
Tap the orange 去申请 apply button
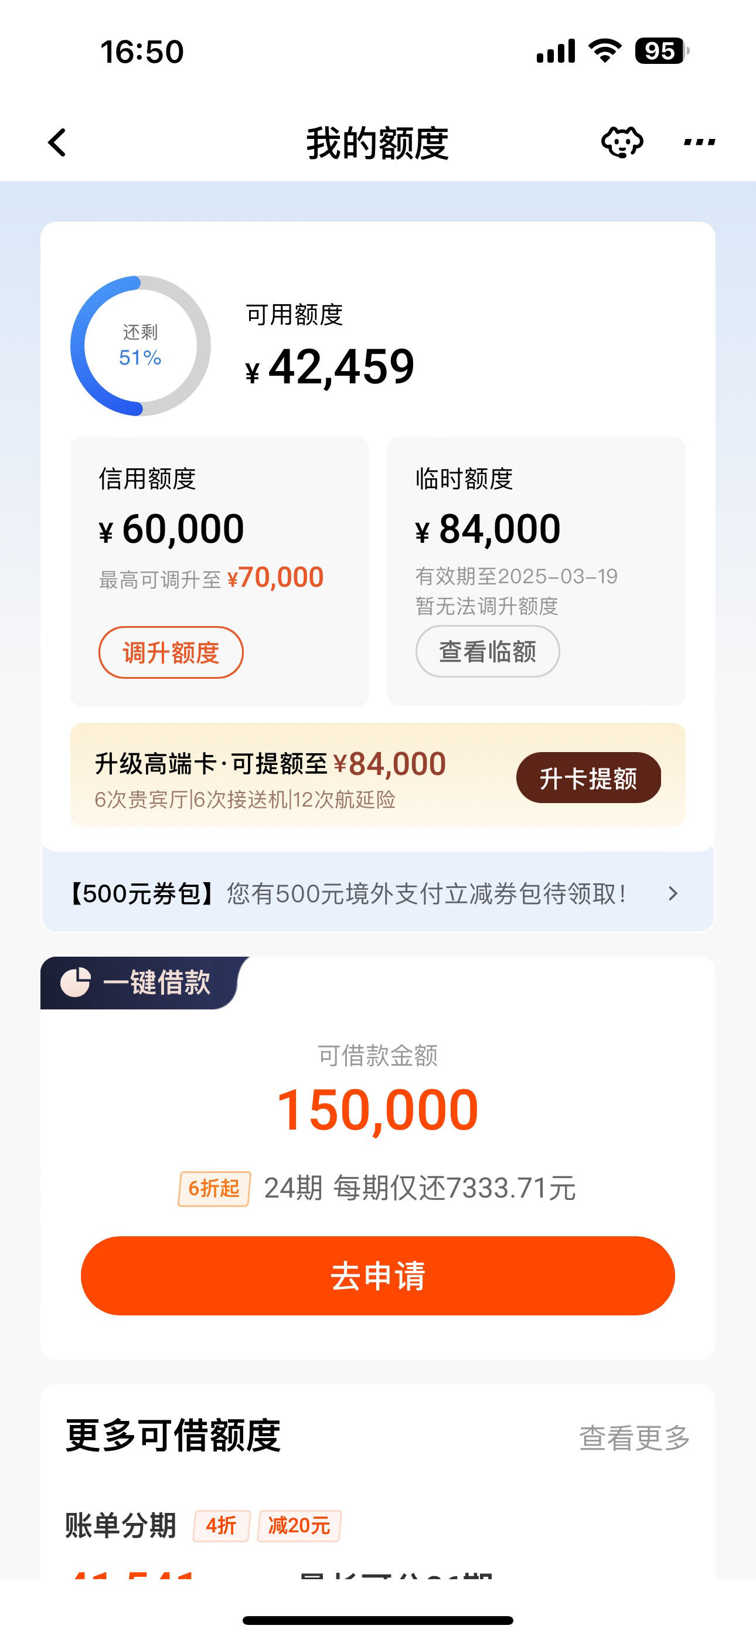click(x=378, y=1276)
